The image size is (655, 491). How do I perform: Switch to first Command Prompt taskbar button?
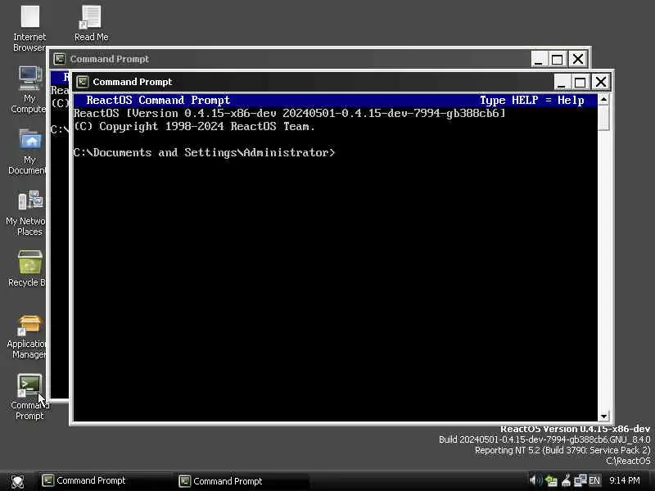105,480
